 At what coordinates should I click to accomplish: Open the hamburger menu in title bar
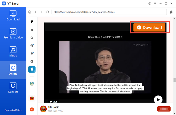(155, 4)
